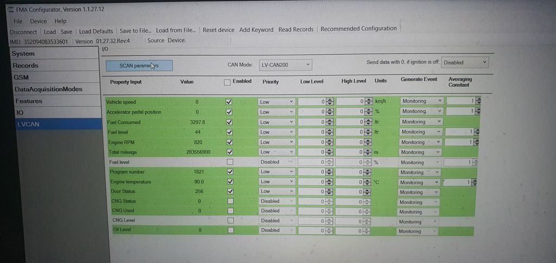Open Priority dropdown for Engine RPM

point(276,142)
